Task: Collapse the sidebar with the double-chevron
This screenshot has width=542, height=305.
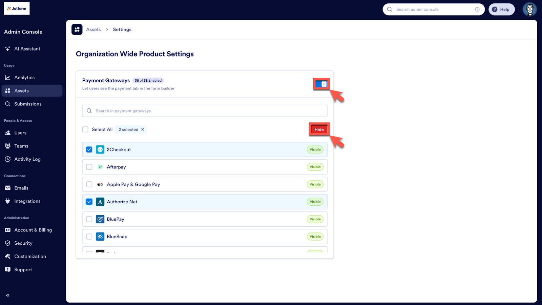Action: [x=7, y=295]
